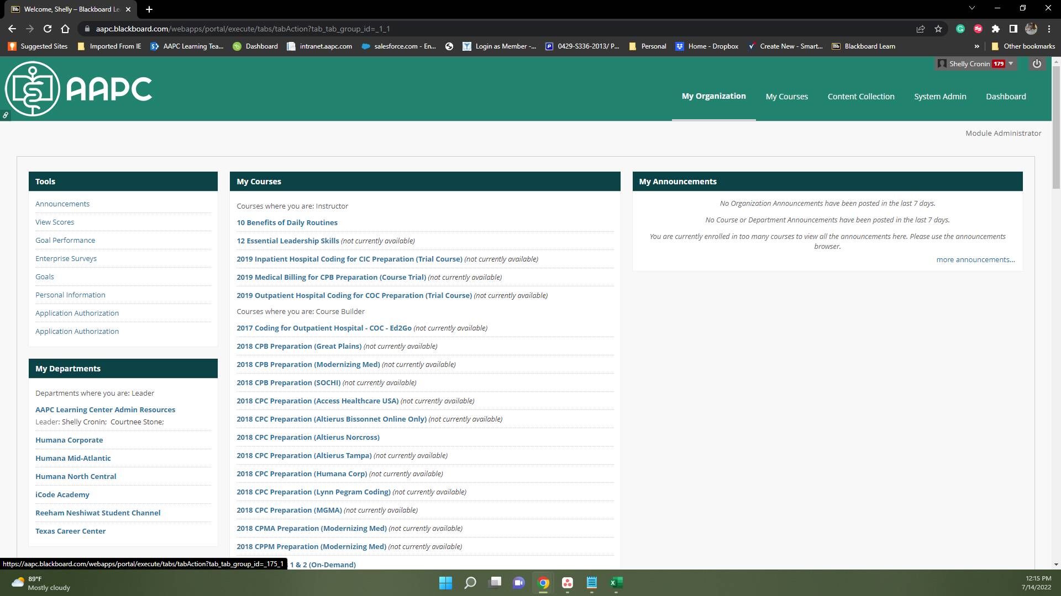This screenshot has height=596, width=1061.
Task: Switch to the My Courses tab
Action: (x=786, y=97)
